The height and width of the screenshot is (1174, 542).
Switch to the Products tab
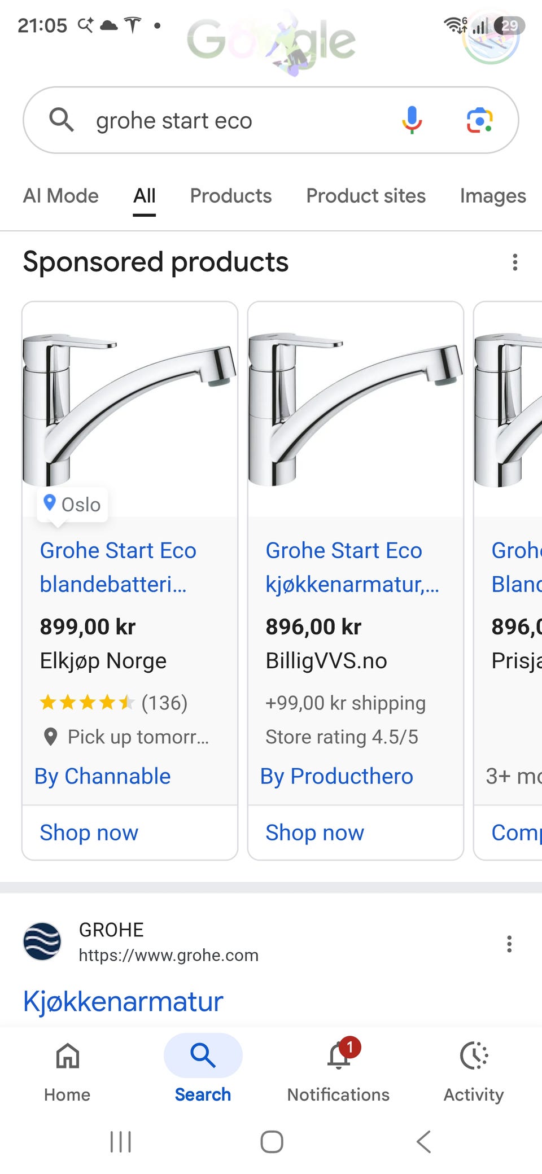231,196
